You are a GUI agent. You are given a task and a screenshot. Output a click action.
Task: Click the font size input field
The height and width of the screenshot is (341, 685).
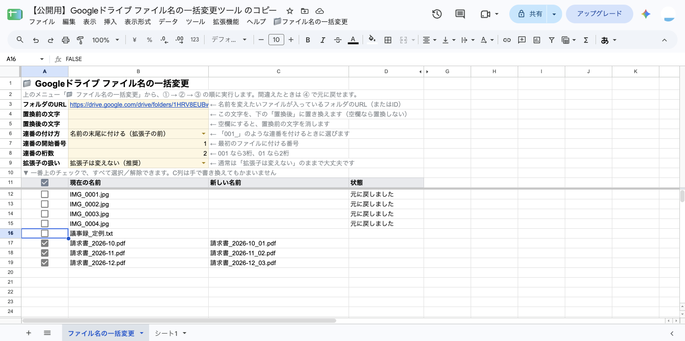pos(276,40)
